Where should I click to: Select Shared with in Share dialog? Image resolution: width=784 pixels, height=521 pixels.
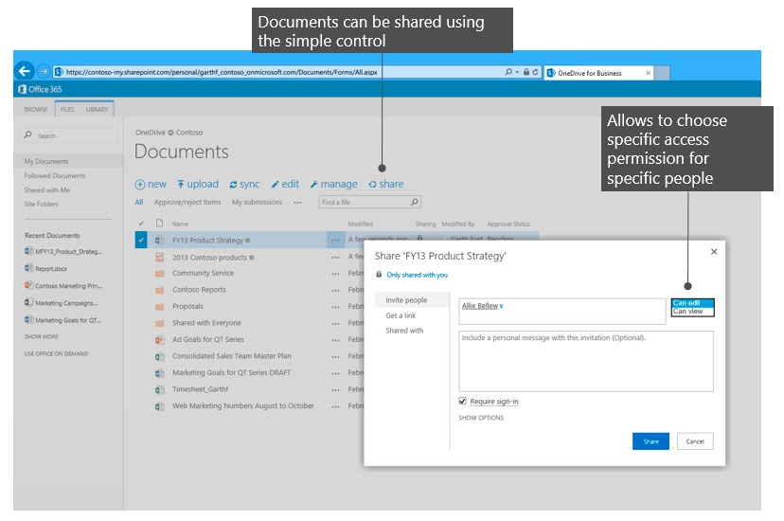coord(404,331)
